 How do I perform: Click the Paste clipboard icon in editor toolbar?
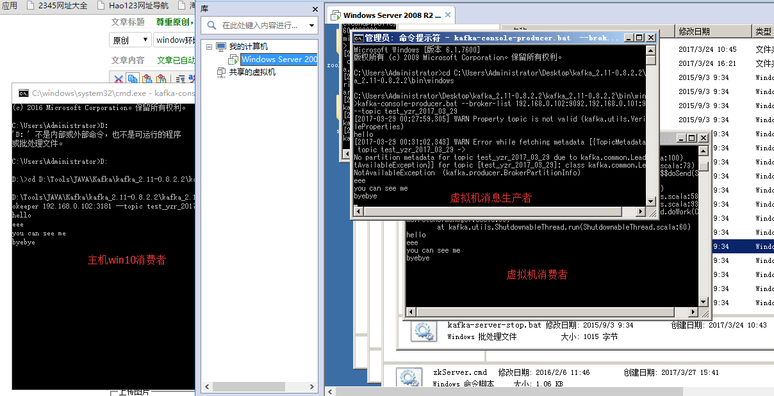[147, 79]
